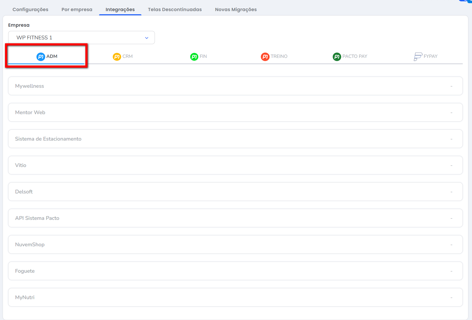Select the WP FITNESS 1 company field
This screenshot has height=320, width=472.
click(x=77, y=38)
